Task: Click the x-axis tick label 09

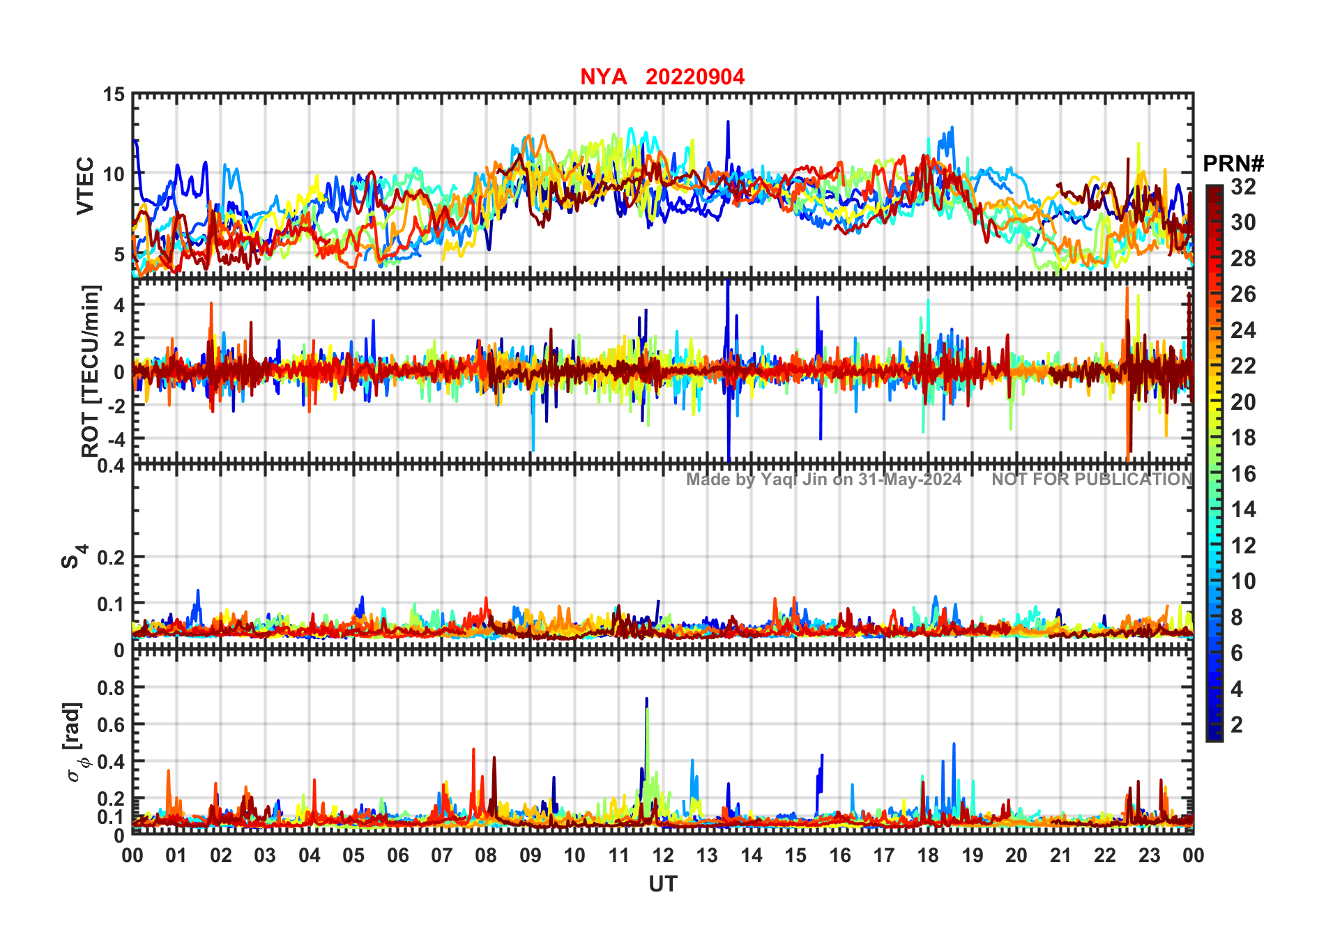Action: point(531,855)
